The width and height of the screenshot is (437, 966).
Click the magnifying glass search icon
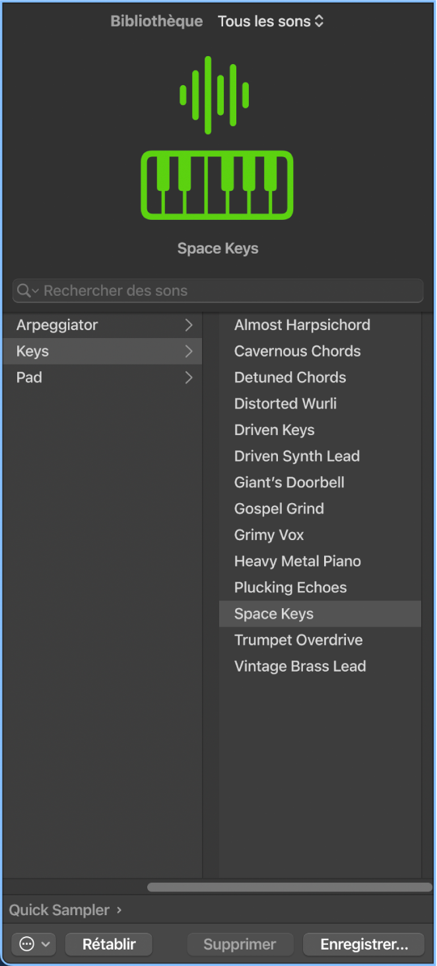[x=24, y=291]
